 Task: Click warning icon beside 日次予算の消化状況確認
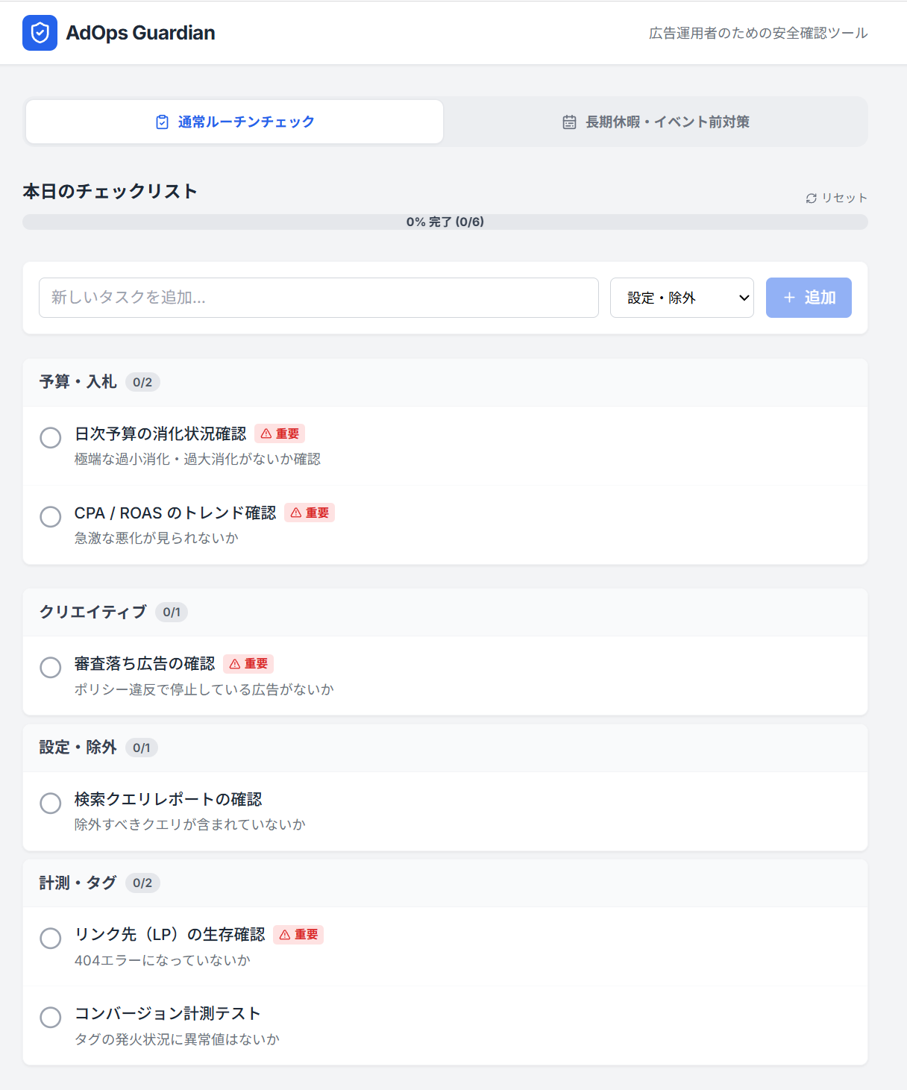[266, 434]
